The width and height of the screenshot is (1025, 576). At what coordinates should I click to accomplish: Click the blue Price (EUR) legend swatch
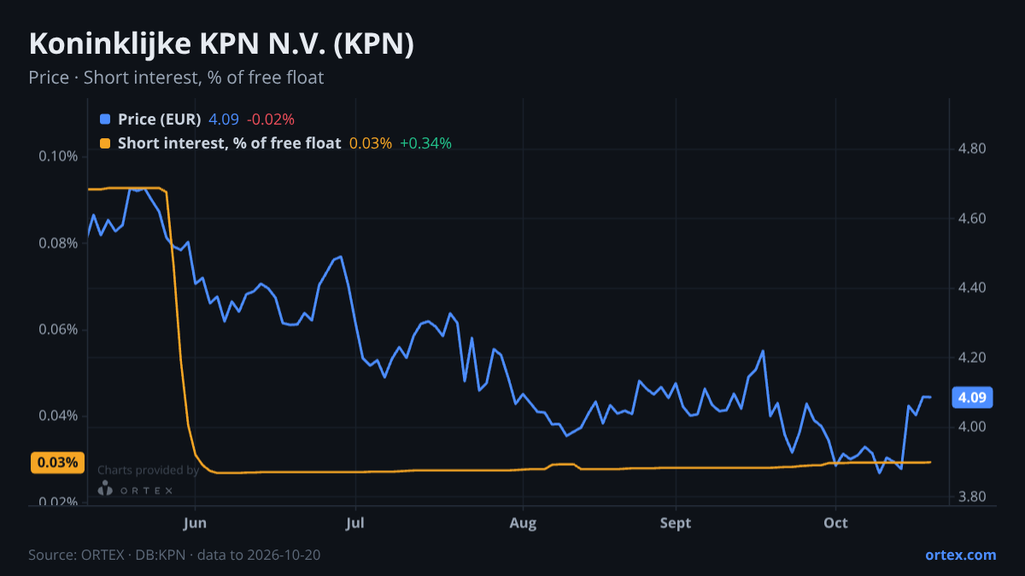click(105, 119)
